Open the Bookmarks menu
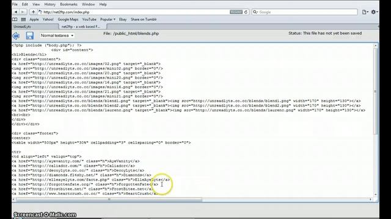391x219 pixels. click(x=68, y=4)
